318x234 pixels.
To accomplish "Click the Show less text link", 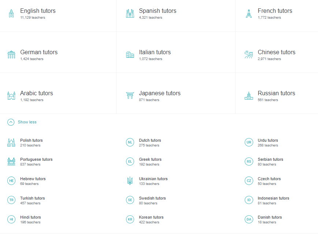I will click(x=27, y=122).
